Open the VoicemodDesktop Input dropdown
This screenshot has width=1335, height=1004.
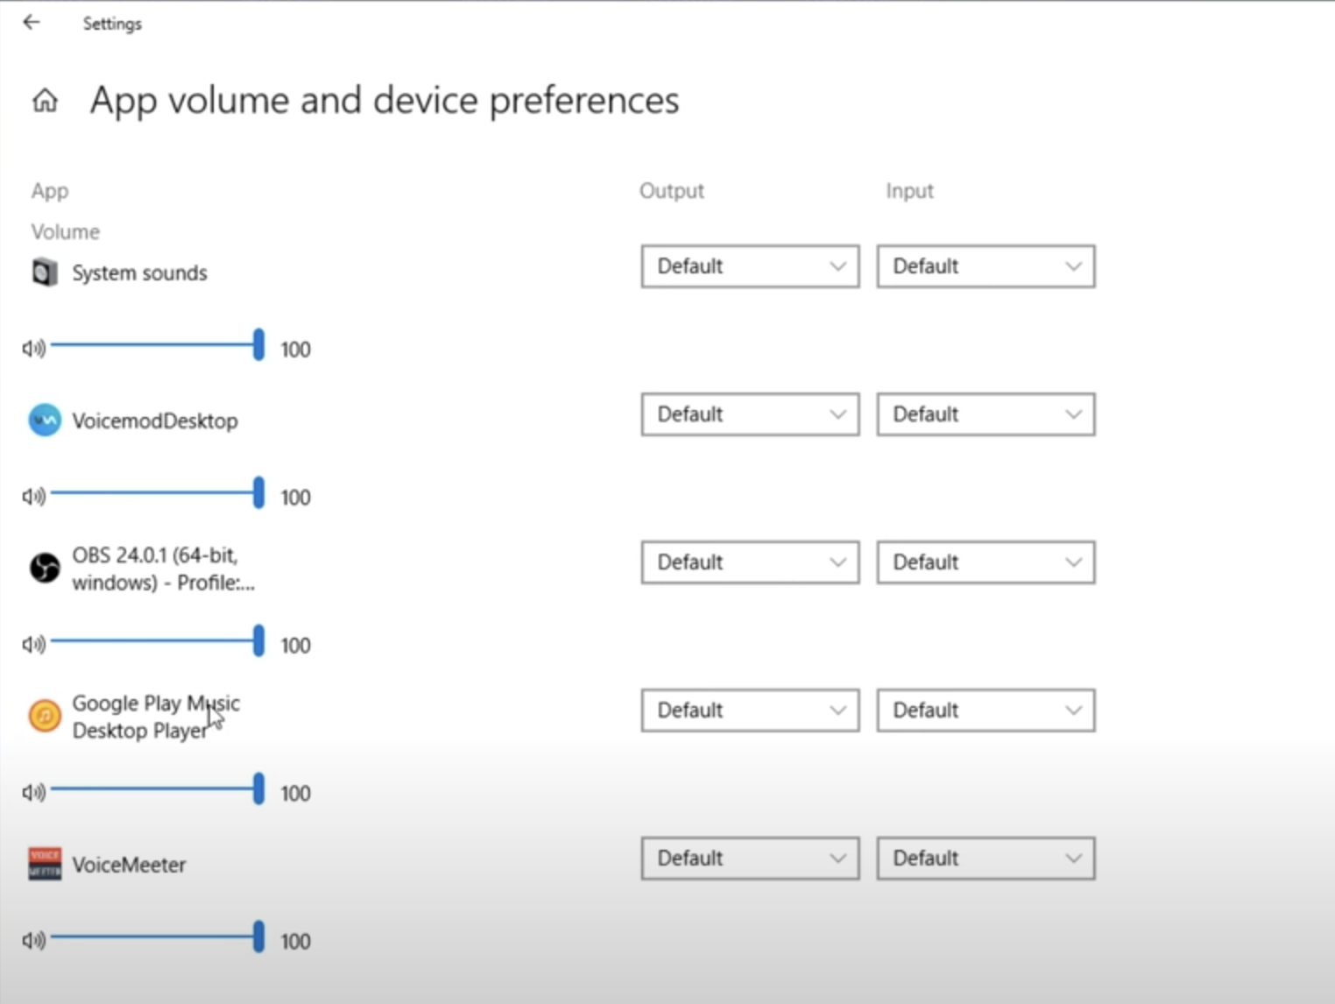[985, 414]
